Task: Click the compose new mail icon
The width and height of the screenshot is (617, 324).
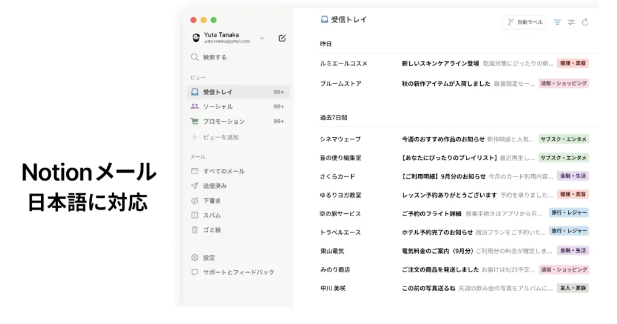Action: 282,38
